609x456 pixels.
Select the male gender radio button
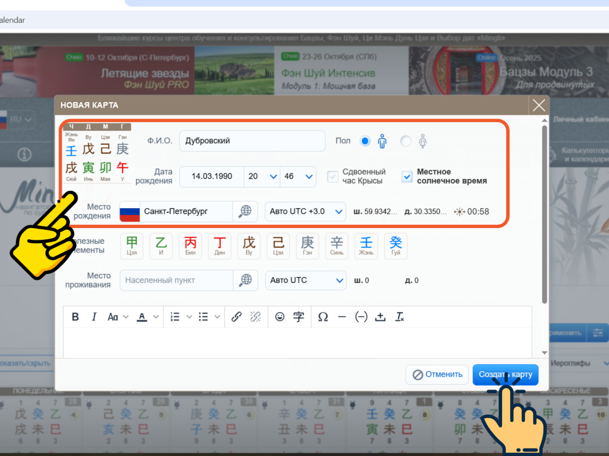365,141
